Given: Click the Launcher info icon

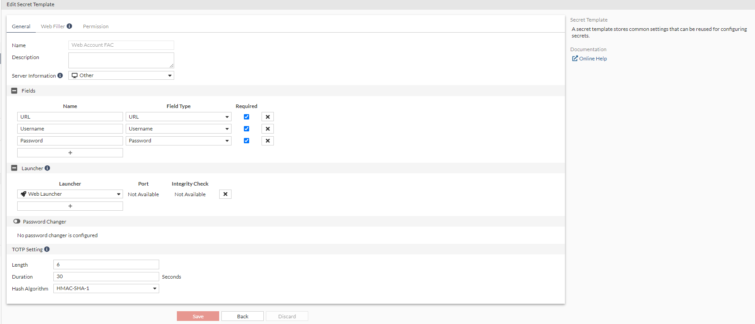Looking at the screenshot, I should [47, 168].
